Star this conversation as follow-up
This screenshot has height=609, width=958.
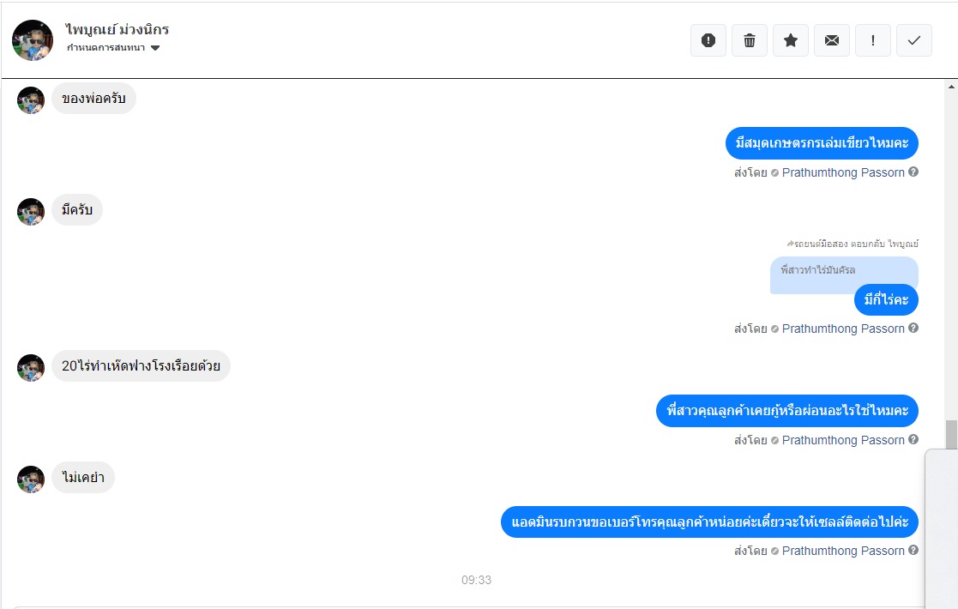click(791, 40)
